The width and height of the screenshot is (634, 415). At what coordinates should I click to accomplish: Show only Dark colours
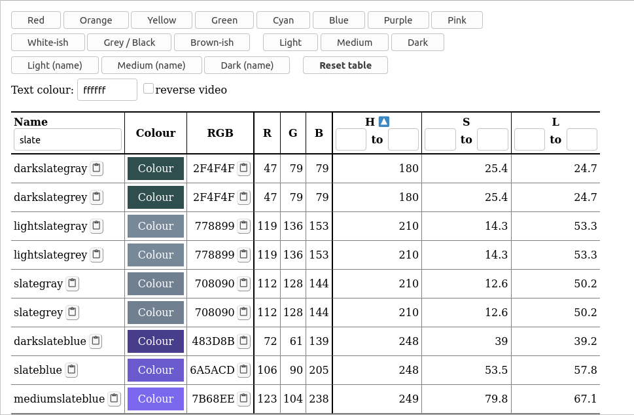(417, 42)
